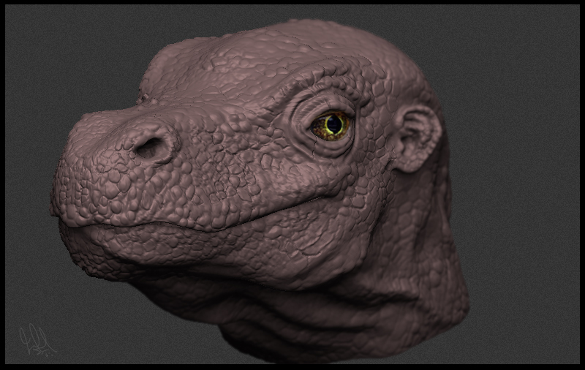Click the creature's nostril on the snout
Screen dimensions: 585x370
[x=150, y=146]
